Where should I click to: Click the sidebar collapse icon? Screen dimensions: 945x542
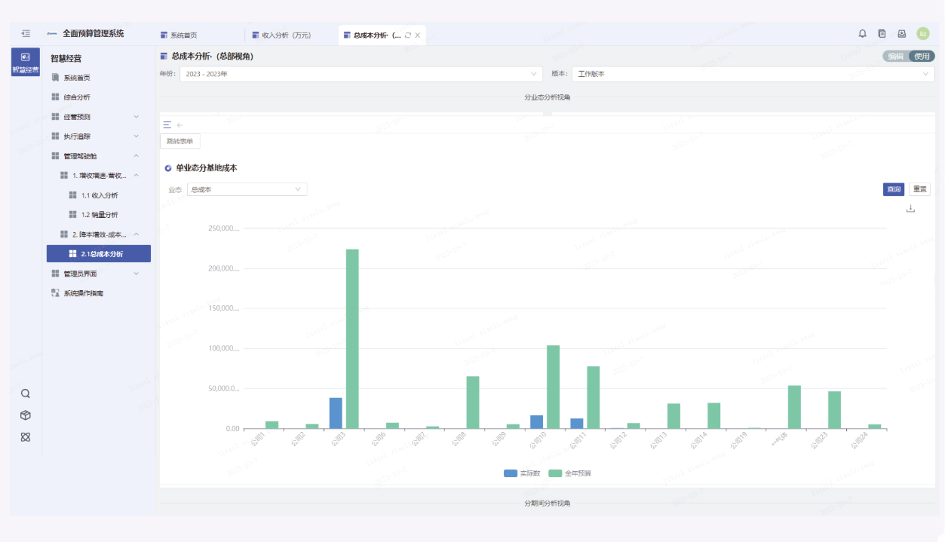tap(26, 34)
